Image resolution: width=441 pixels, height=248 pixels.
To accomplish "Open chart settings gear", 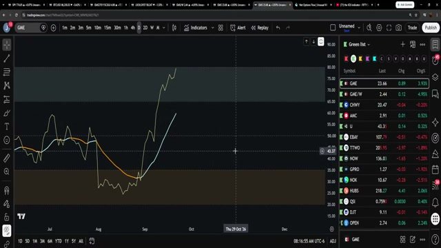I will click(x=379, y=28).
